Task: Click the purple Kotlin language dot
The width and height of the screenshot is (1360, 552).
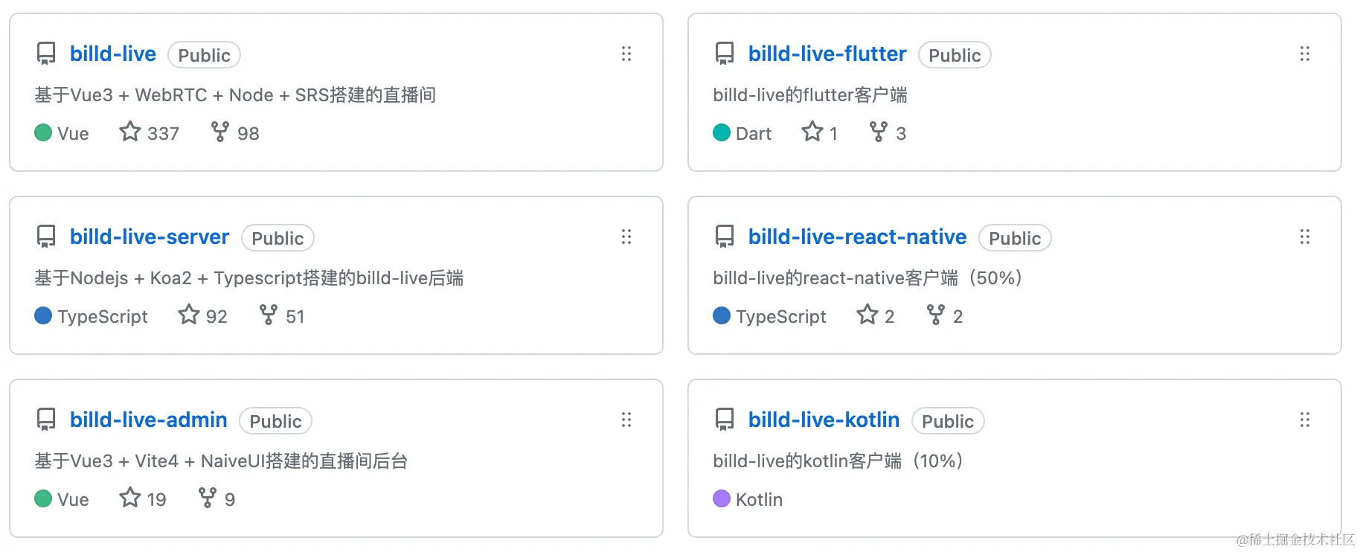Action: pyautogui.click(x=722, y=498)
